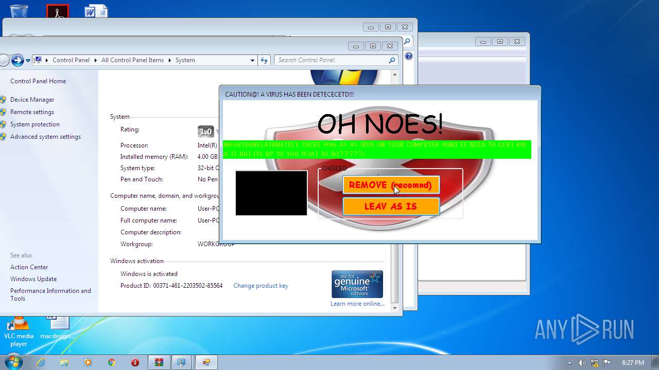The image size is (659, 370).
Task: Click Change product key link
Action: tap(261, 286)
